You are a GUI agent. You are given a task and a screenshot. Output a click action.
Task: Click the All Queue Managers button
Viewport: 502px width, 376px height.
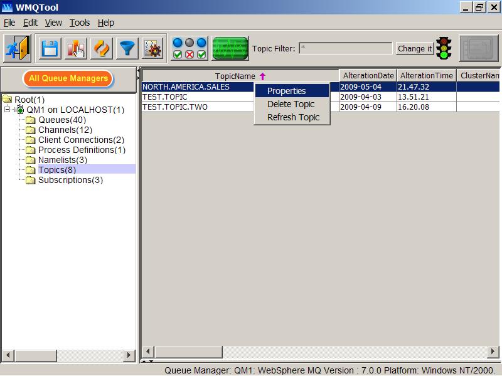68,78
